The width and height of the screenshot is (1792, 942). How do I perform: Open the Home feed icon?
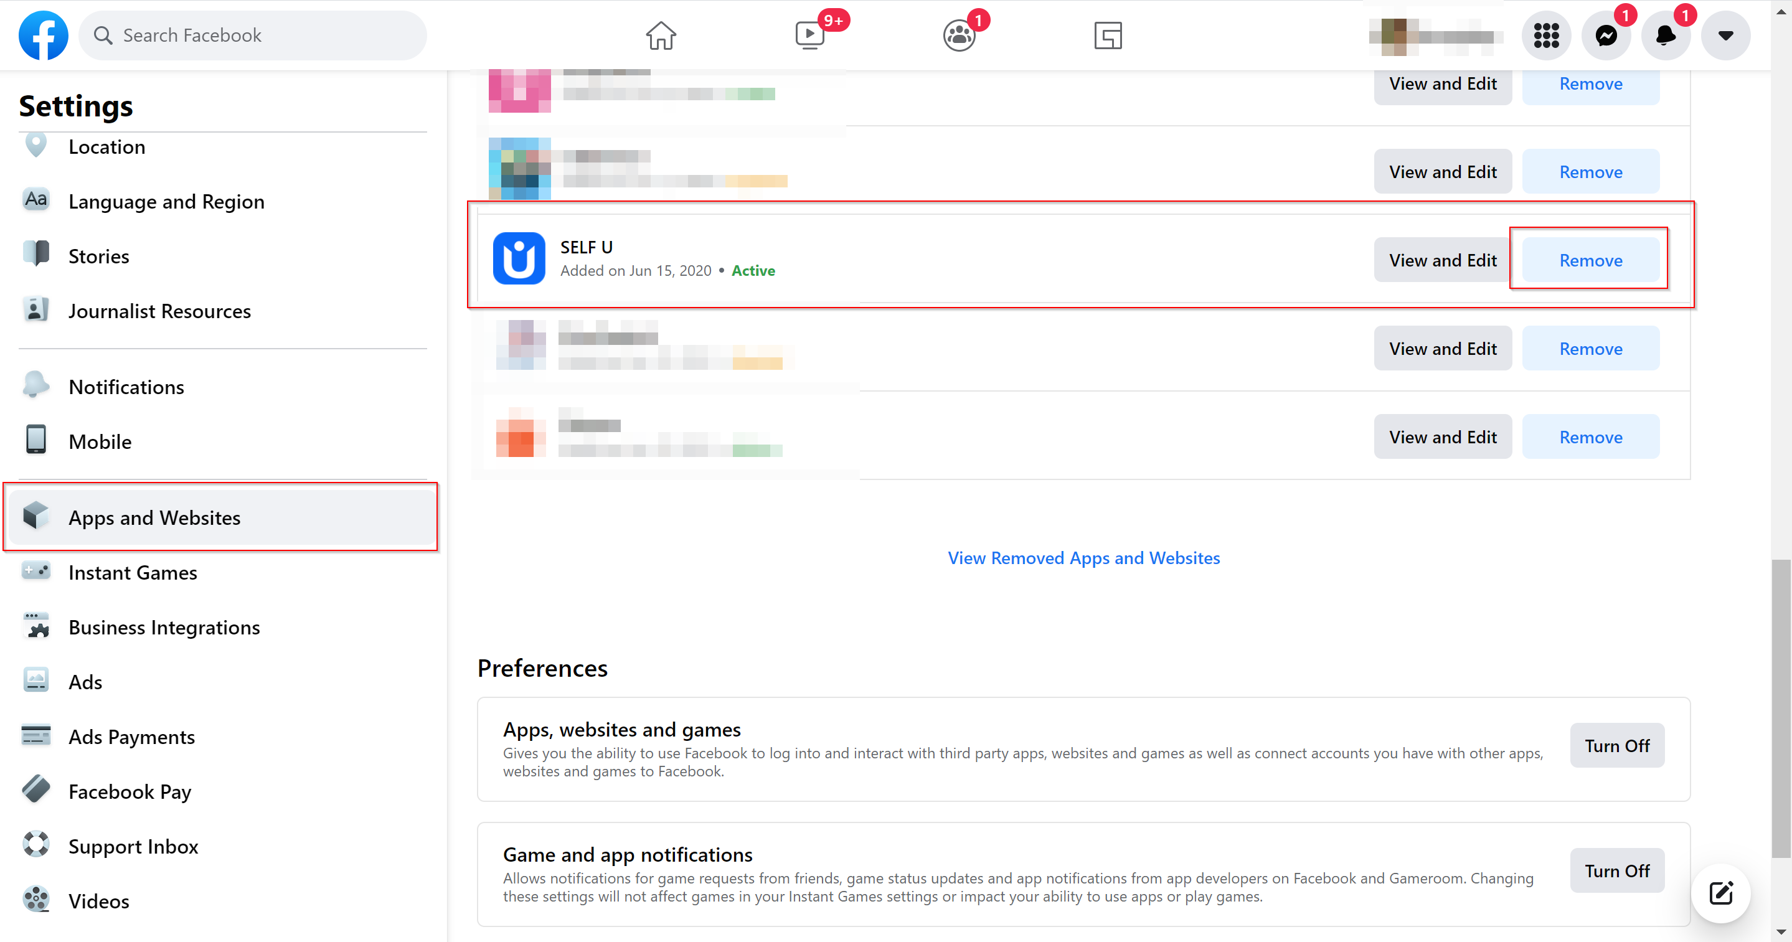[660, 35]
